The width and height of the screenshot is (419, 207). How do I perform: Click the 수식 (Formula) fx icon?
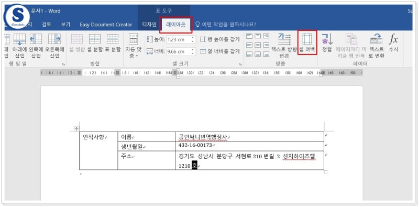pyautogui.click(x=393, y=39)
